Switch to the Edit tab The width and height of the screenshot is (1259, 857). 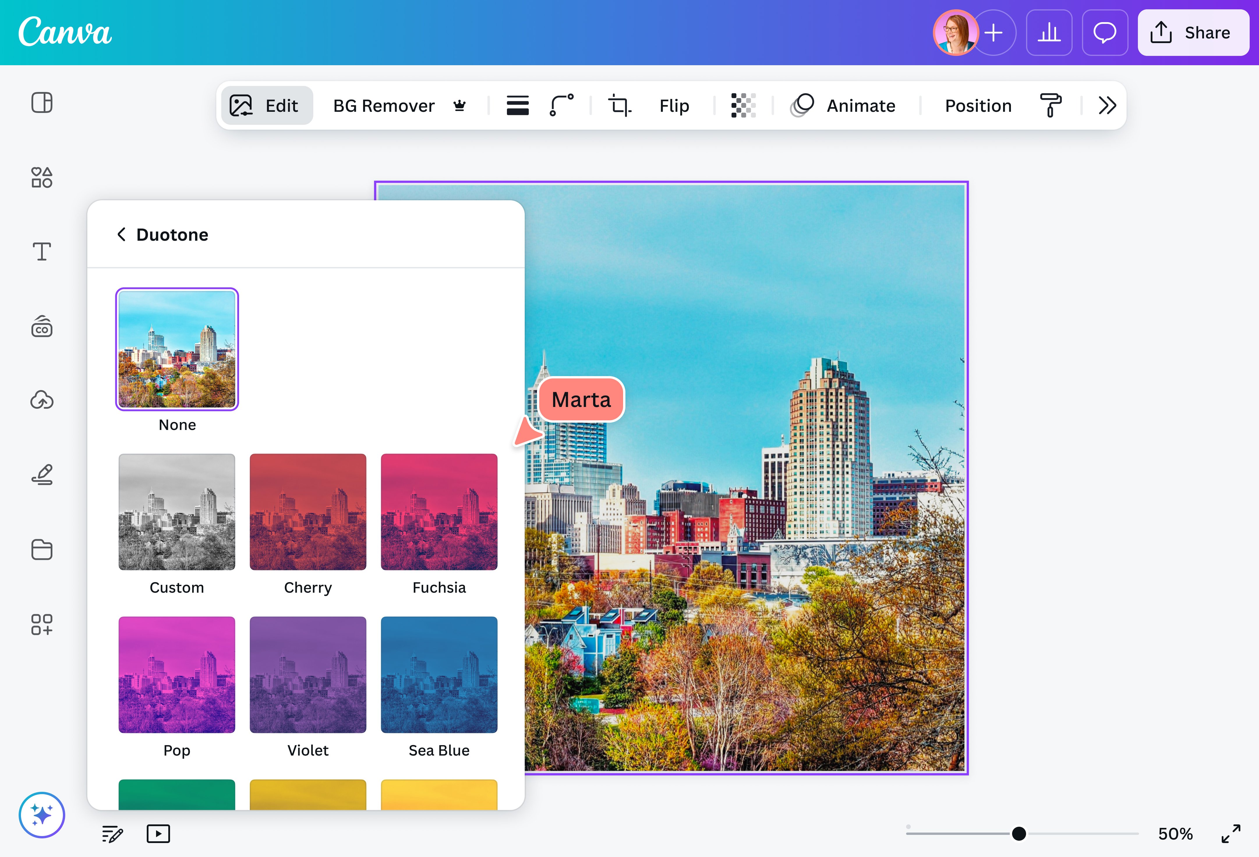click(266, 105)
